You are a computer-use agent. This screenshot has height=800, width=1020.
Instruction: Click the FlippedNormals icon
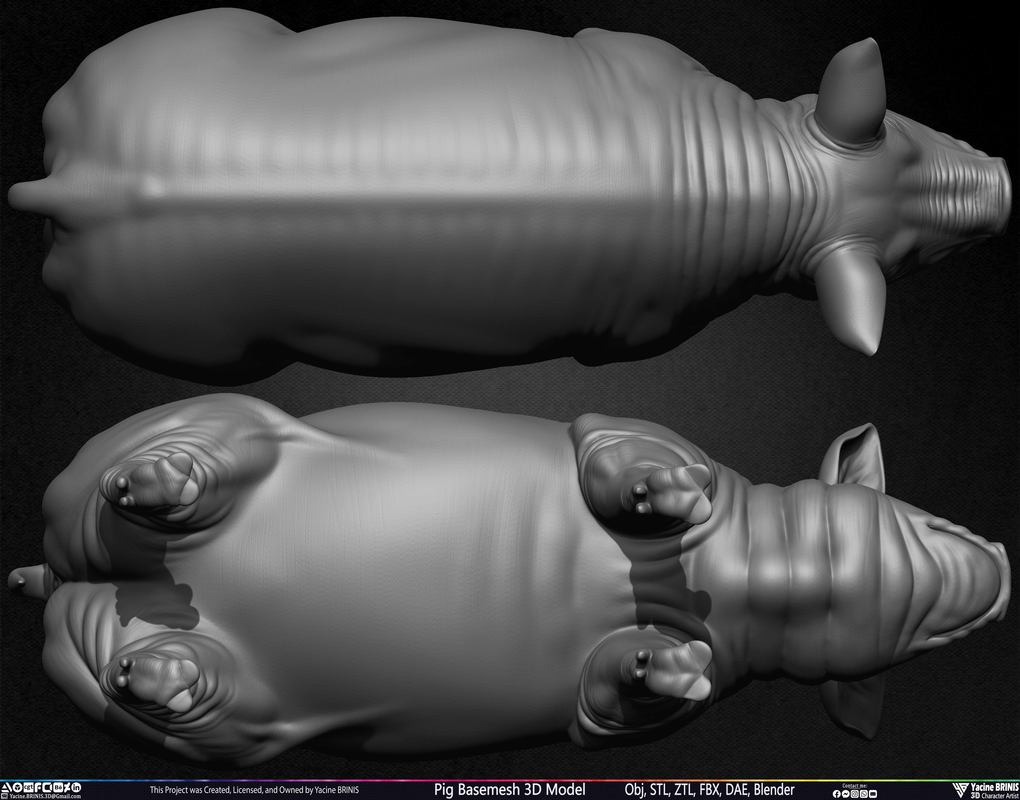[39, 787]
